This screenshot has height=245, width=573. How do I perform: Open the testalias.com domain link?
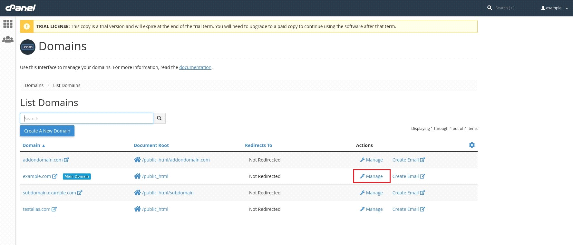click(x=37, y=209)
